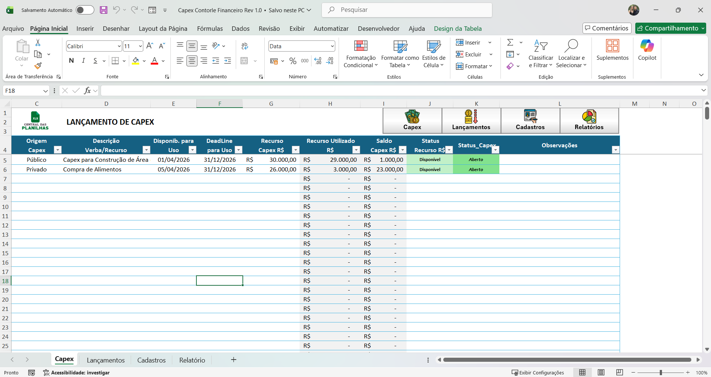Toggle the Salvamento Automático switch
Viewport: 711px width, 377px height.
click(85, 10)
